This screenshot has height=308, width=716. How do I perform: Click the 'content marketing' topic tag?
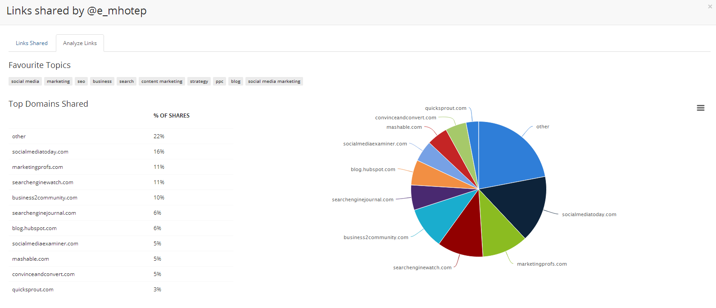[x=162, y=82]
